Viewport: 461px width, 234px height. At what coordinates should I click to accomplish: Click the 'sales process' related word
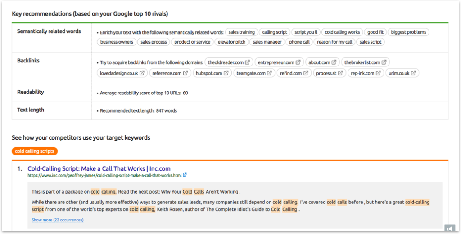[154, 42]
